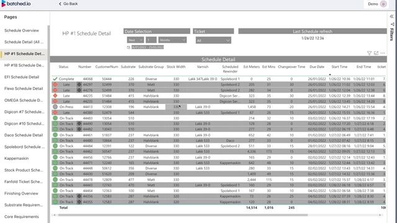Open the Substrate Requirements page
The width and height of the screenshot is (397, 223).
coord(24,205)
